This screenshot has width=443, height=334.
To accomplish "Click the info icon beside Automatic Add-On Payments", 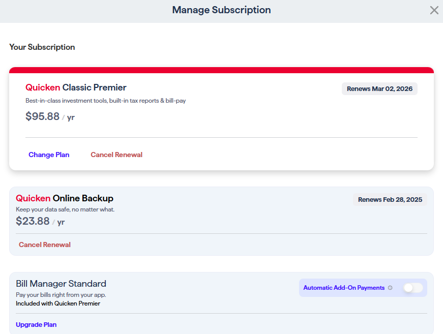I will tap(390, 288).
